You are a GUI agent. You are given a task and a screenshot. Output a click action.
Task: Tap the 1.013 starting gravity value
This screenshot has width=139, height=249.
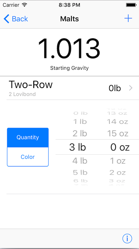69,49
